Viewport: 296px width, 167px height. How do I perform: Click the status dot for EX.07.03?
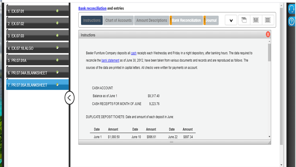57,35
